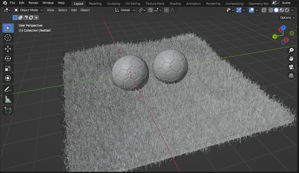Screen dimensions: 299x173
Task: Click the zoom magnifier viewport icon
Action: (x=291, y=50)
